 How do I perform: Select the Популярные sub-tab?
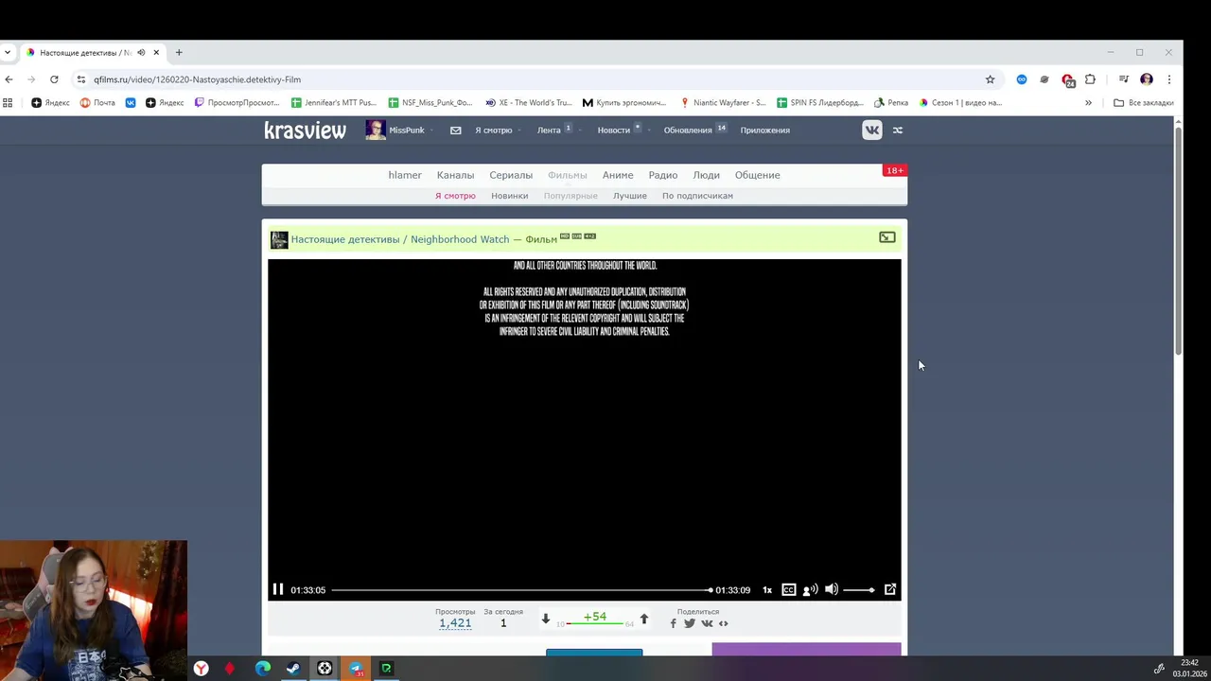click(x=570, y=196)
